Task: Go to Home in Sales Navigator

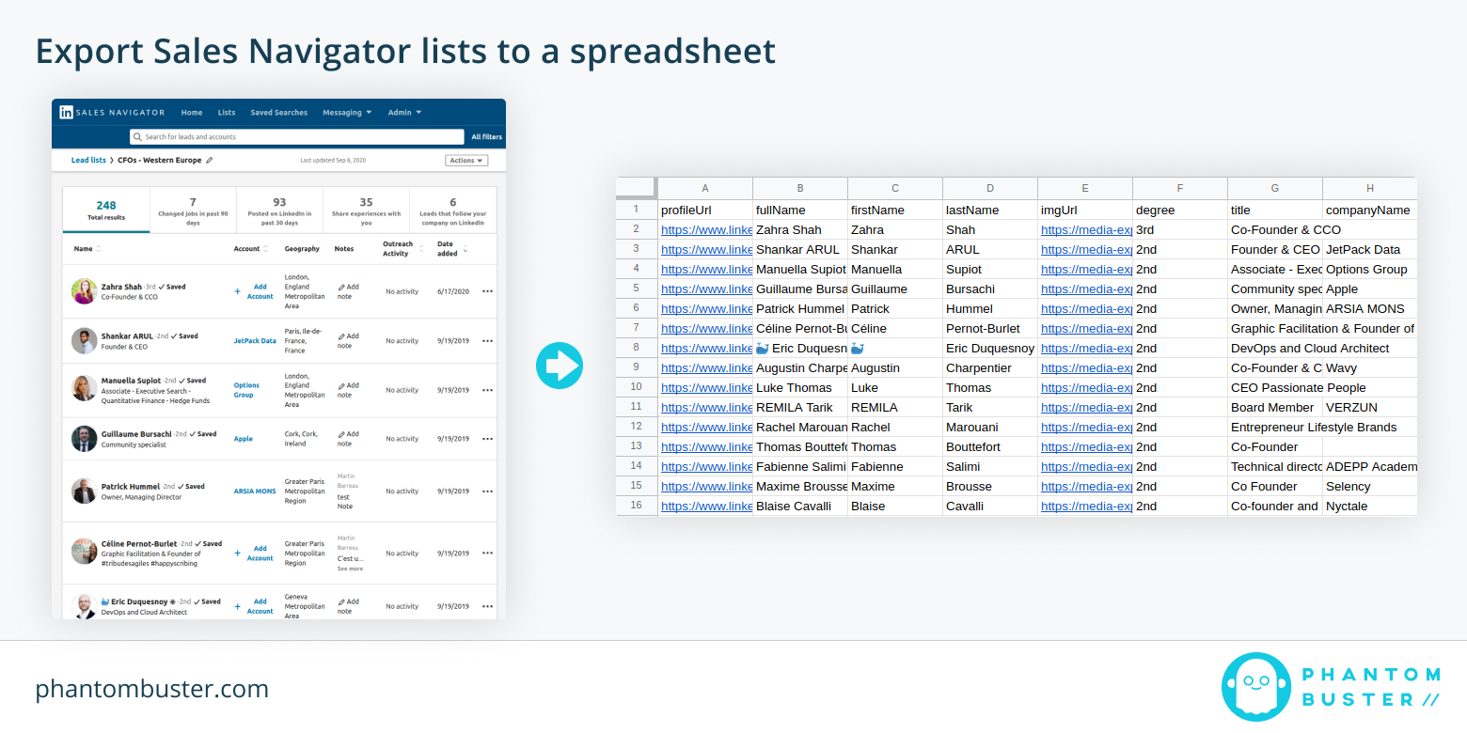Action: (x=192, y=113)
